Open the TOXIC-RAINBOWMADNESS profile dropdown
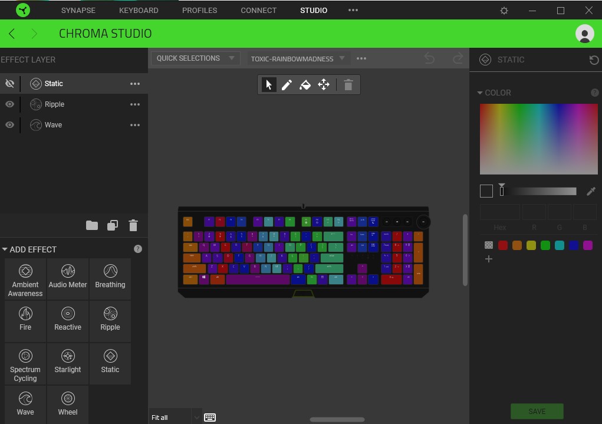602x424 pixels. (298, 58)
